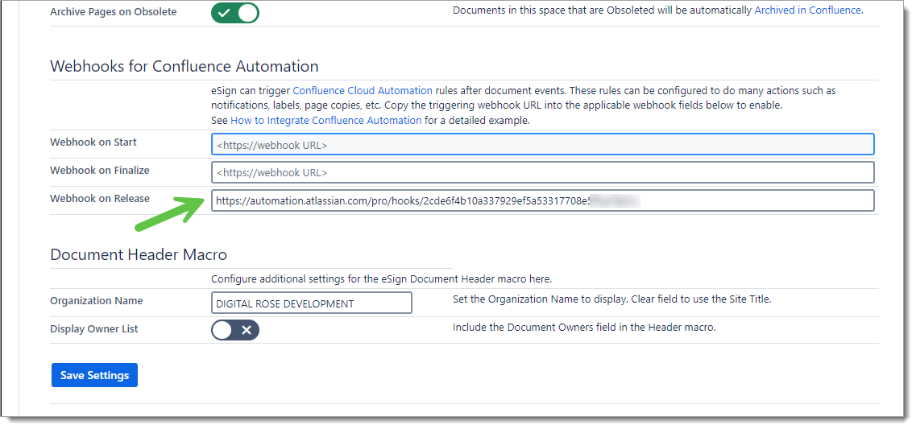This screenshot has width=916, height=429.
Task: Open the Archived in Confluence link
Action: (807, 10)
